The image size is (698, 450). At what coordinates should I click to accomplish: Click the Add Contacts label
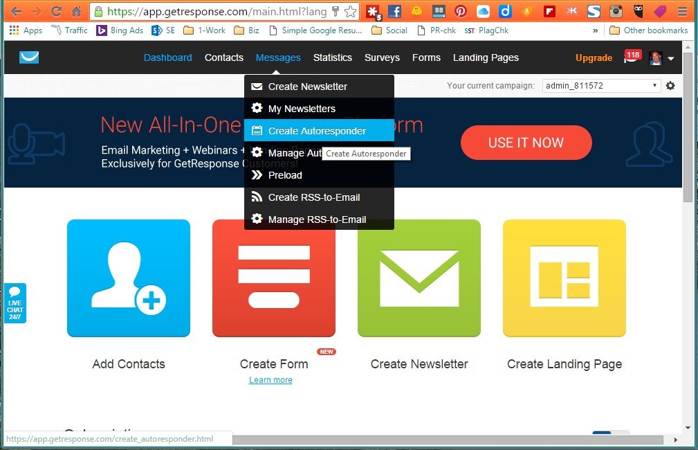click(x=129, y=364)
